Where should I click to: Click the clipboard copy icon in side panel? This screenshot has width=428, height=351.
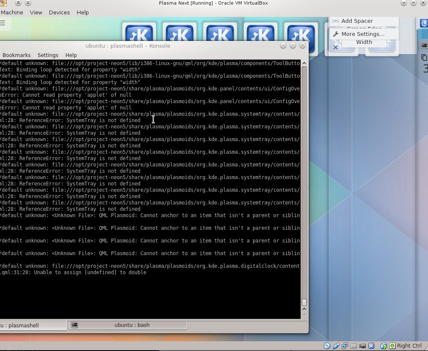click(424, 57)
